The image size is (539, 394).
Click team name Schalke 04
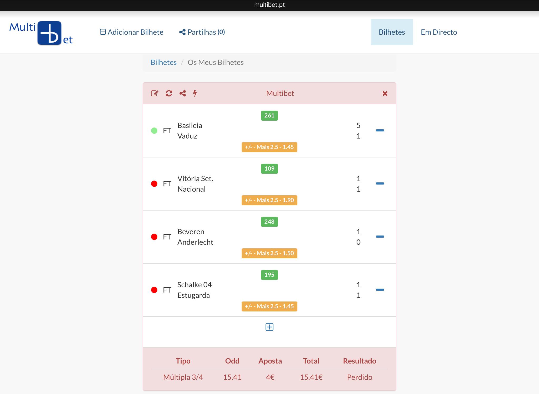pyautogui.click(x=194, y=285)
